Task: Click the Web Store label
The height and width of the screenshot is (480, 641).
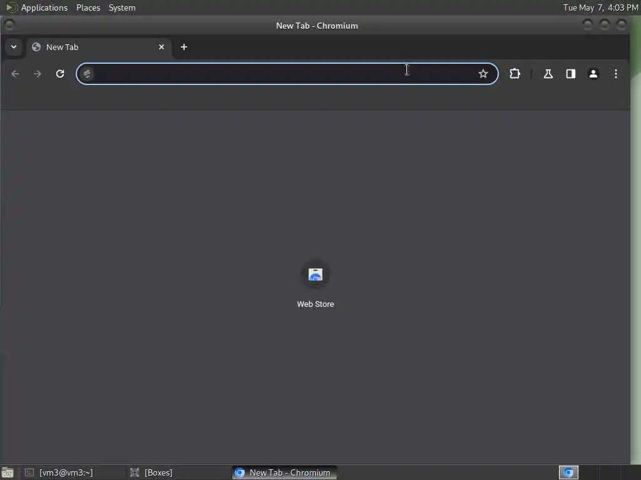Action: click(x=315, y=304)
